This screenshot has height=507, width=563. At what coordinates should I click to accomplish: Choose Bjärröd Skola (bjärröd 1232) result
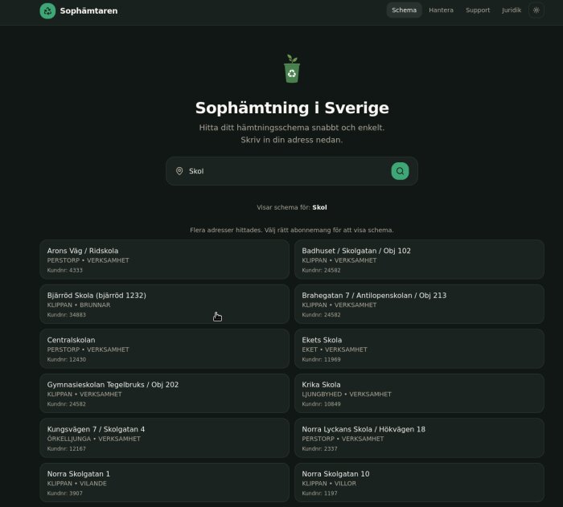point(164,304)
